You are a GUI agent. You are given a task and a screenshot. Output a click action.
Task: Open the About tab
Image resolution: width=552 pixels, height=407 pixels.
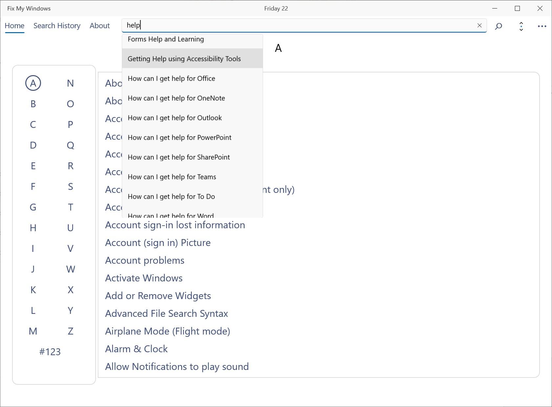click(99, 26)
